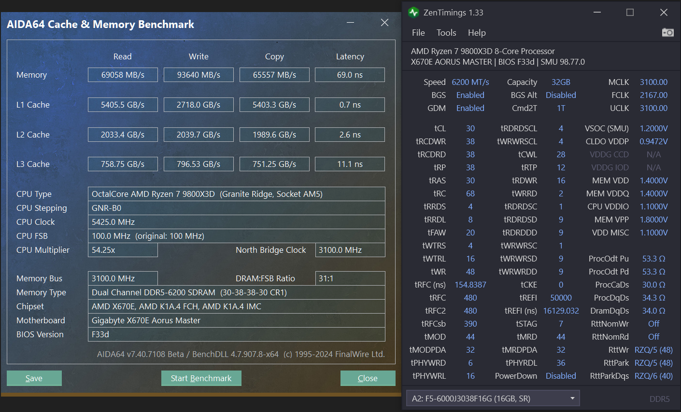681x412 pixels.
Task: Click the DRAM:FSB Ratio value of 31:1
Action: (350, 278)
